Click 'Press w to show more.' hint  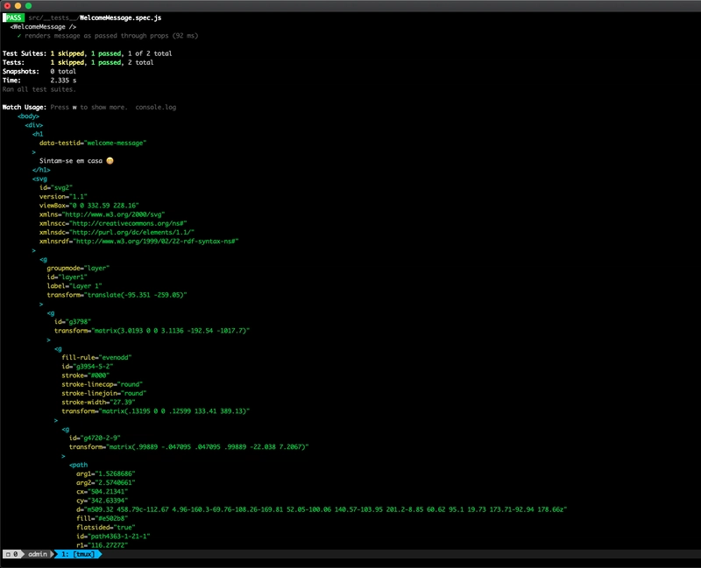point(89,107)
